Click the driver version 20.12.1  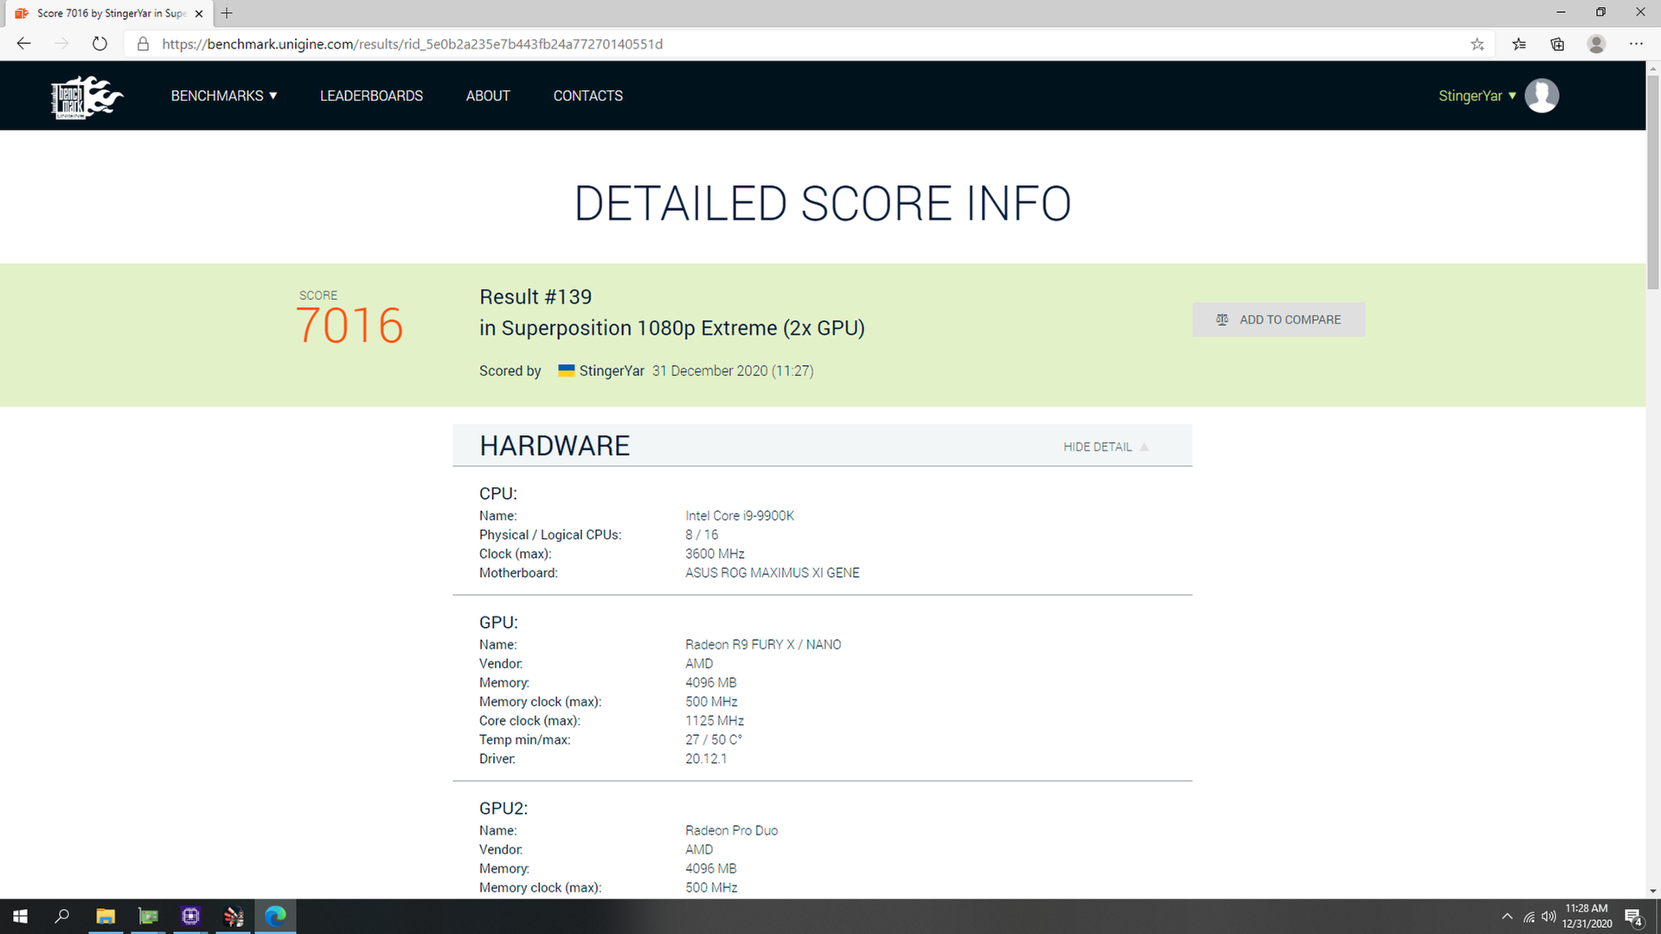click(706, 759)
